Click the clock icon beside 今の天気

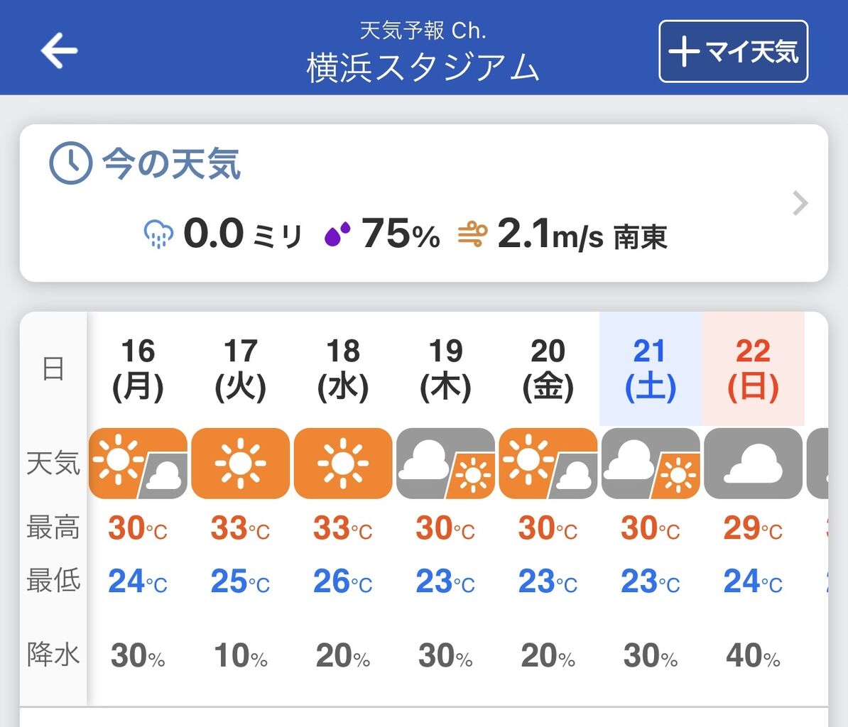(x=71, y=163)
